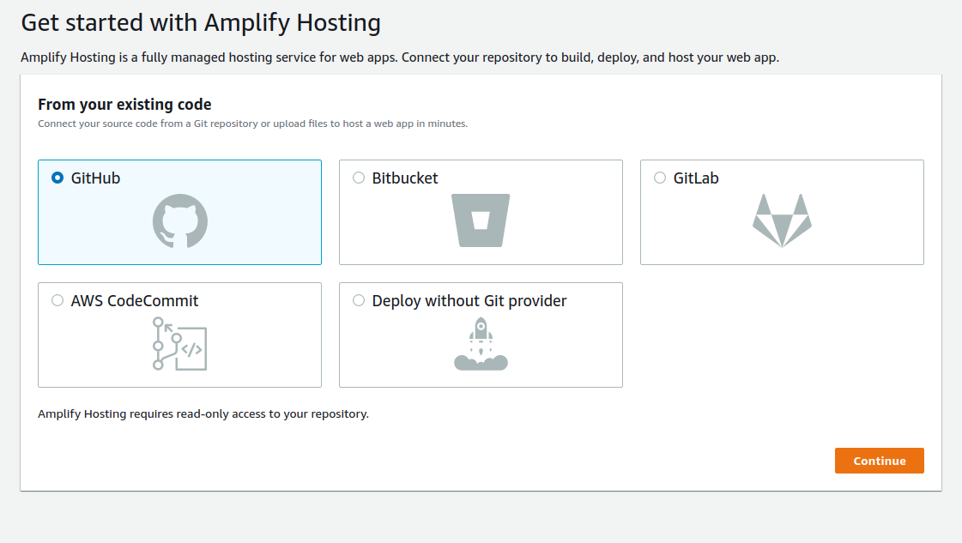The image size is (962, 543).
Task: Click the GitLab fox logo
Action: 782,220
